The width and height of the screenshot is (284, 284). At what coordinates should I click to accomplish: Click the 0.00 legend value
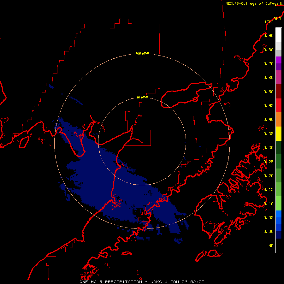pyautogui.click(x=269, y=232)
